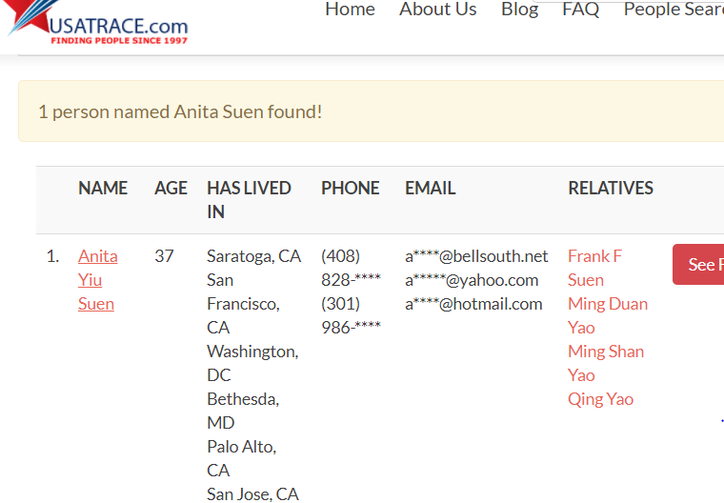The image size is (724, 503).
Task: Open relative Ming Duan Yao's record
Action: pos(607,315)
